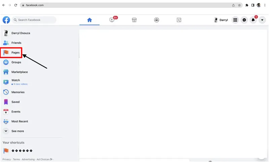Image resolution: width=269 pixels, height=162 pixels.
Task: Open the Gaming tab icon
Action: pyautogui.click(x=179, y=20)
